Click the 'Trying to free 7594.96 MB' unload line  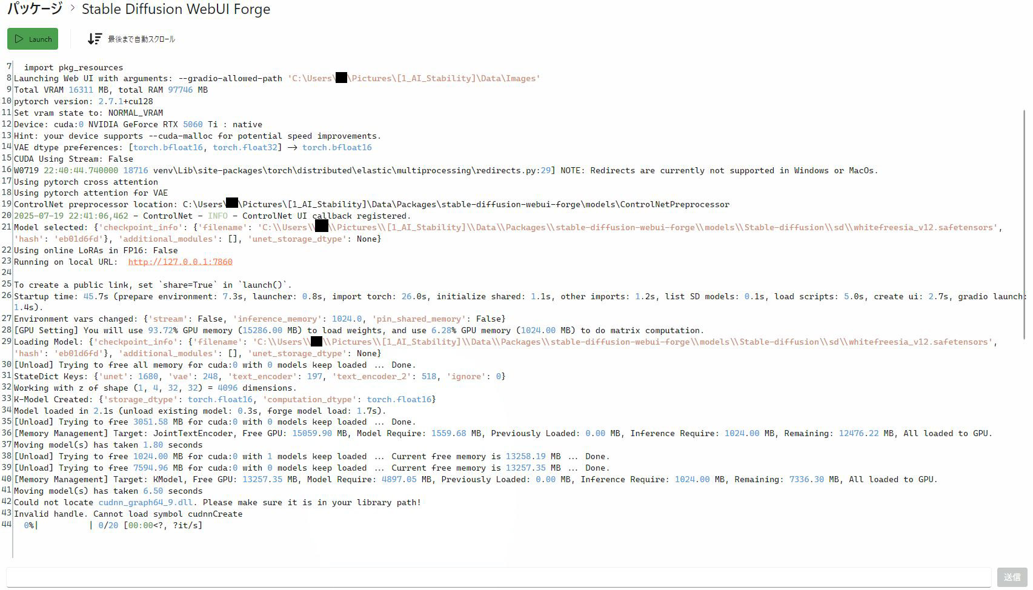pyautogui.click(x=312, y=468)
